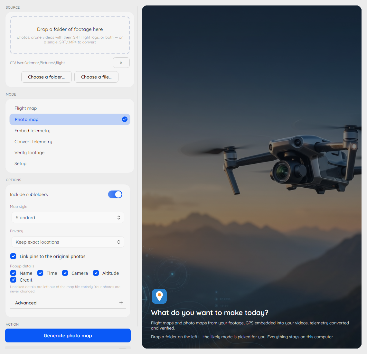This screenshot has height=354, width=367.
Task: Click the footage drop zone area
Action: (70, 35)
